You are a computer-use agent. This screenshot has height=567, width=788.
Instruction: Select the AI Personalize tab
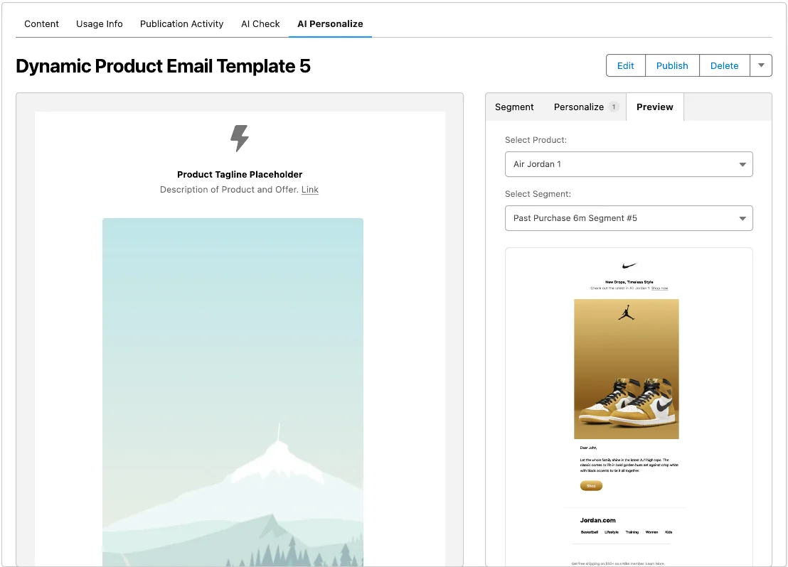click(x=330, y=23)
